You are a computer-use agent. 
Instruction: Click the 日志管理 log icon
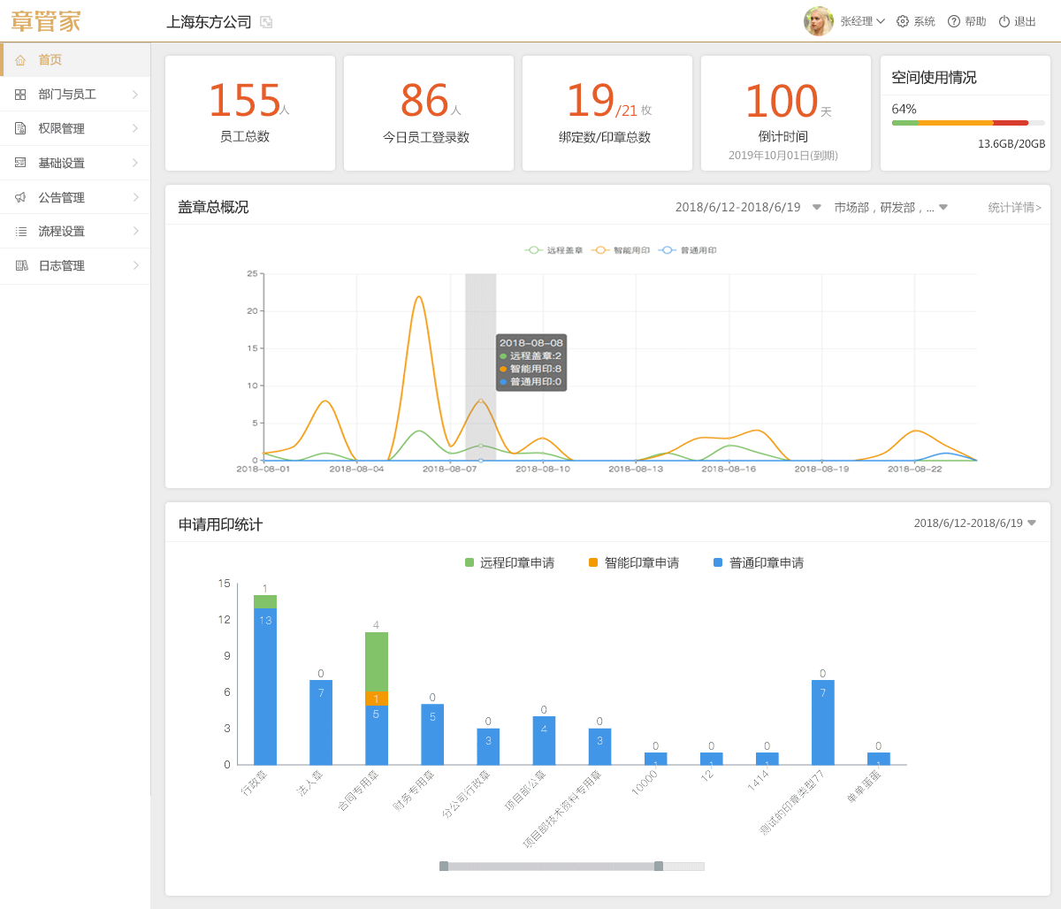[21, 266]
